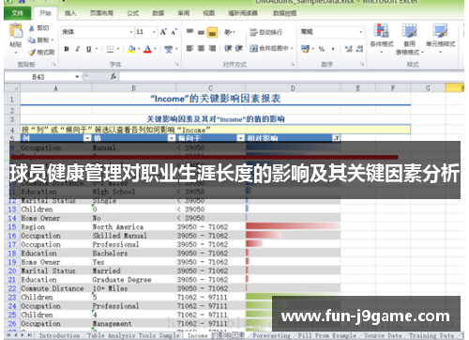The width and height of the screenshot is (469, 340).
Task: Click into the formula bar
Action: 292,77
